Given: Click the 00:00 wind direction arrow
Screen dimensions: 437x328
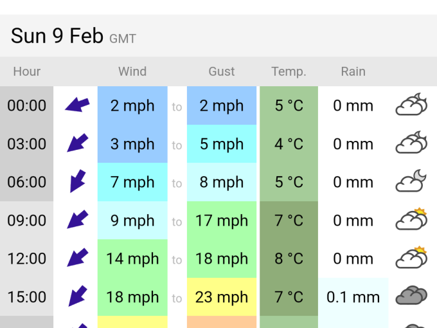Looking at the screenshot, I should [77, 105].
